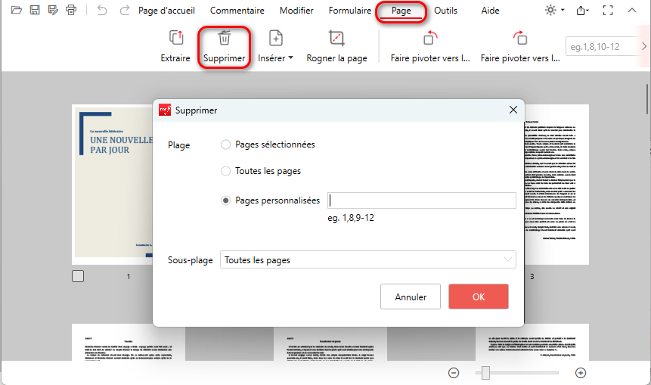Select the Pages sélectionnées radio option
651x385 pixels.
(x=225, y=144)
